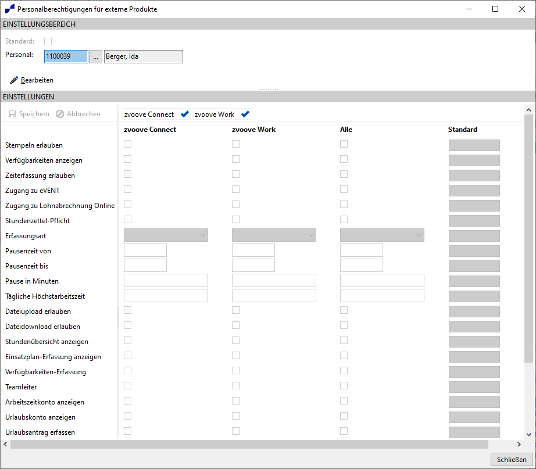Click the Speichern floppy disk icon

(12, 114)
